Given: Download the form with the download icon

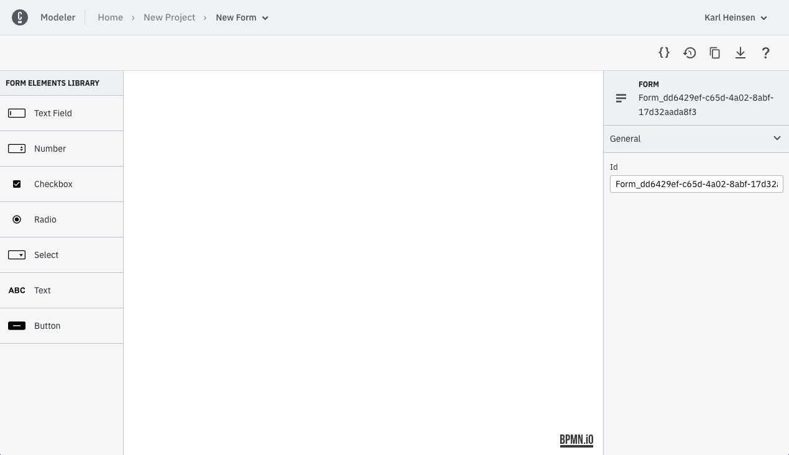Looking at the screenshot, I should [741, 53].
